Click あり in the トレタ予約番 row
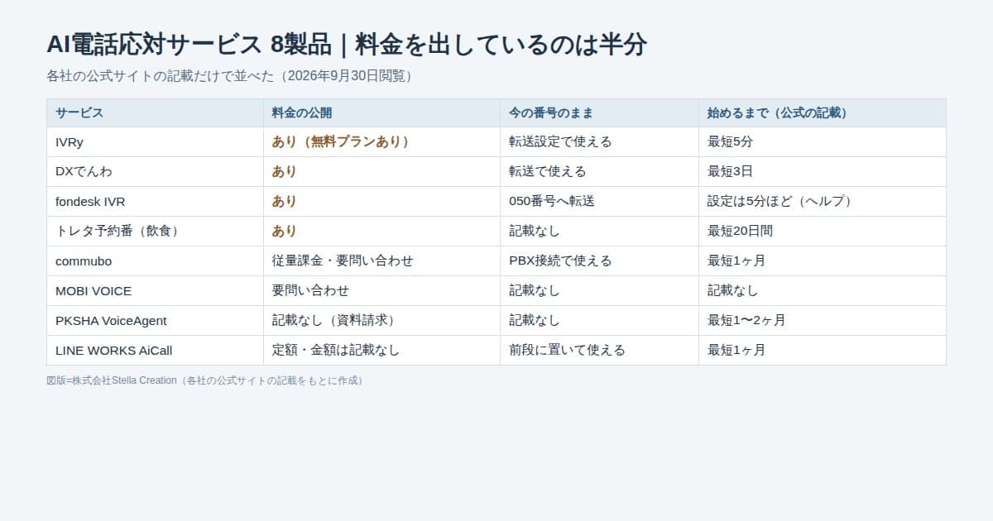The width and height of the screenshot is (993, 521). click(381, 231)
